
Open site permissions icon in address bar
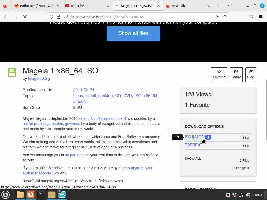[x=66, y=17]
